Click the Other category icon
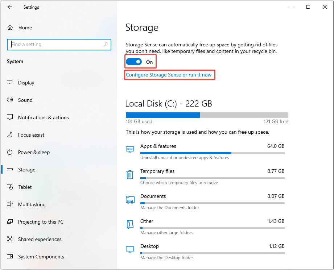Screen dimensions: 334x270 130,225
